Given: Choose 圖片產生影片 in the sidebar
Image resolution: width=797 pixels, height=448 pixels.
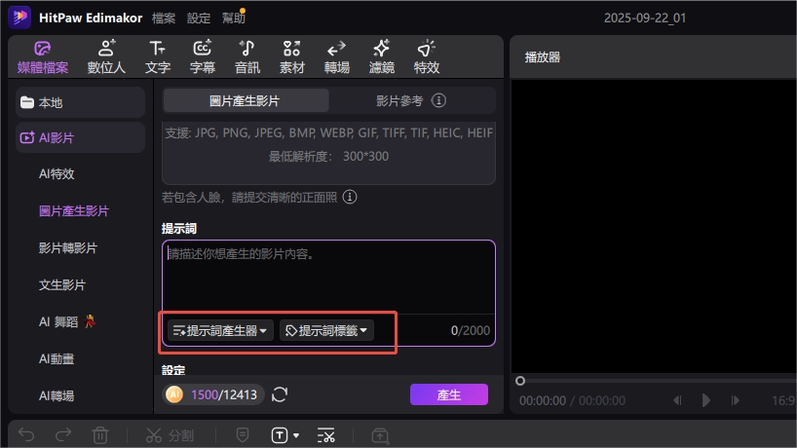Looking at the screenshot, I should click(74, 211).
